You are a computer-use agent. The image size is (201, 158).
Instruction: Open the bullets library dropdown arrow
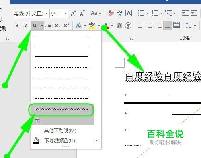coord(148,13)
